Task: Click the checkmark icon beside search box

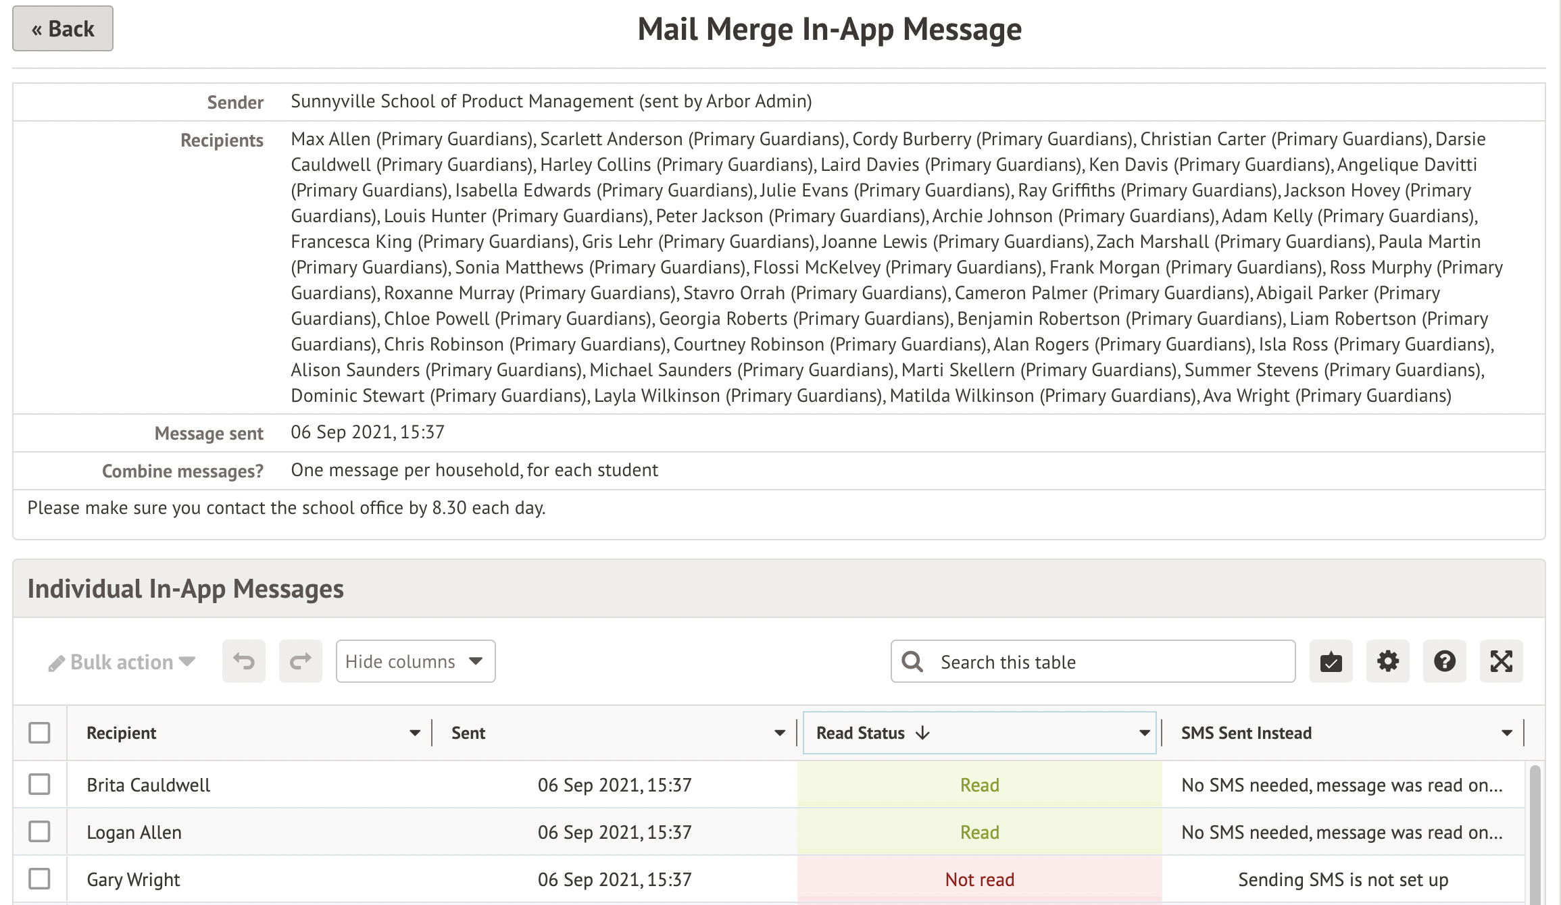Action: pyautogui.click(x=1331, y=661)
